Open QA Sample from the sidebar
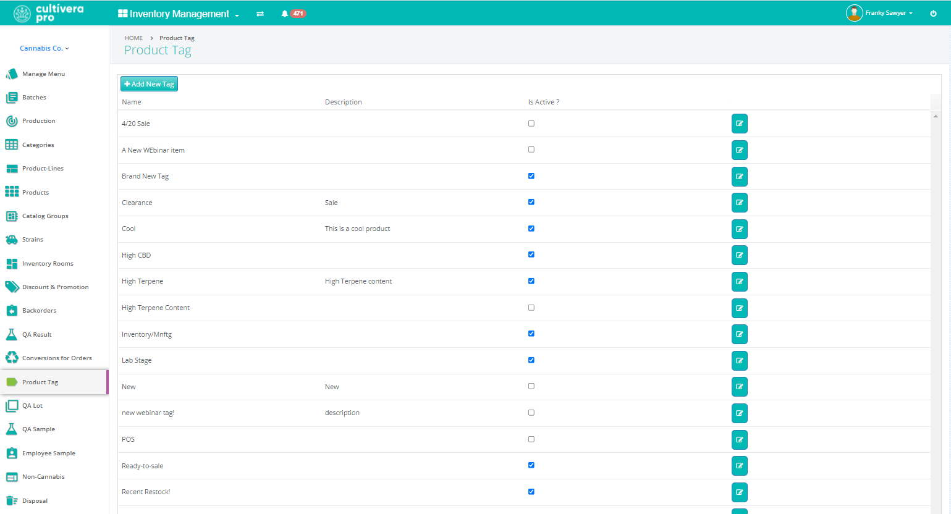Viewport: 951px width, 514px height. [x=38, y=429]
